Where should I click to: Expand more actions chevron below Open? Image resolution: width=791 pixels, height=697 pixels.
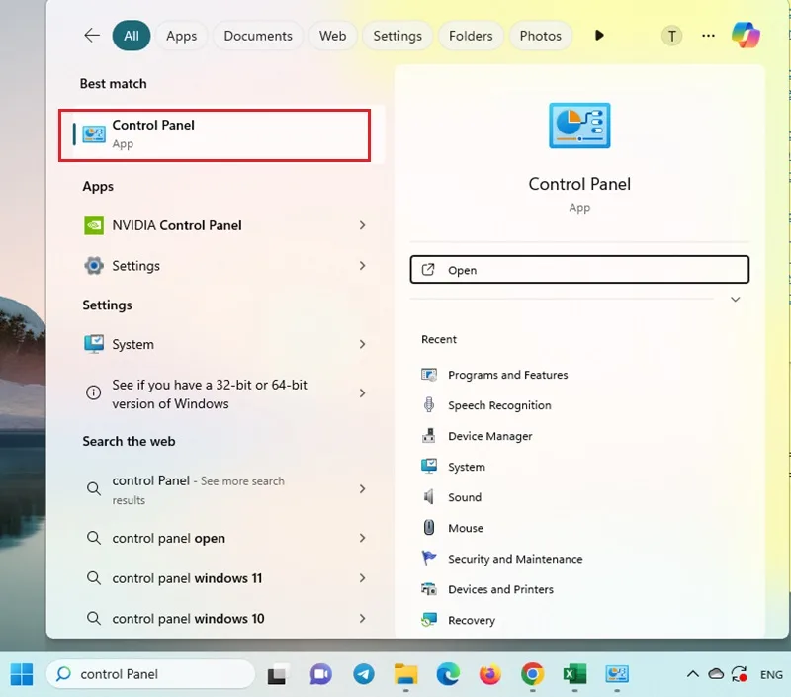pos(735,300)
